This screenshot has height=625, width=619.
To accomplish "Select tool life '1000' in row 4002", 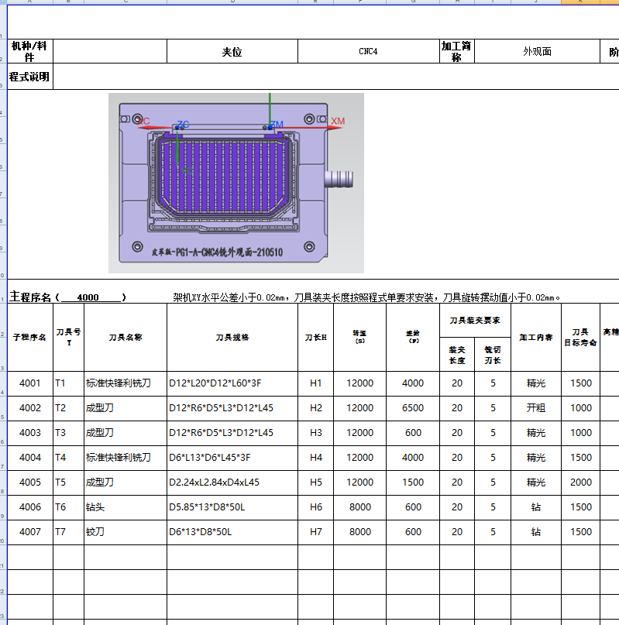I will click(x=580, y=408).
